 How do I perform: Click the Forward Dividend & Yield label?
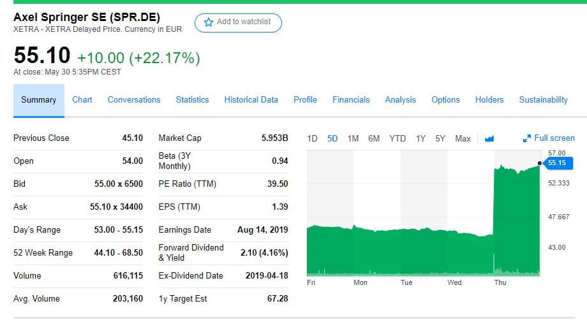[191, 252]
